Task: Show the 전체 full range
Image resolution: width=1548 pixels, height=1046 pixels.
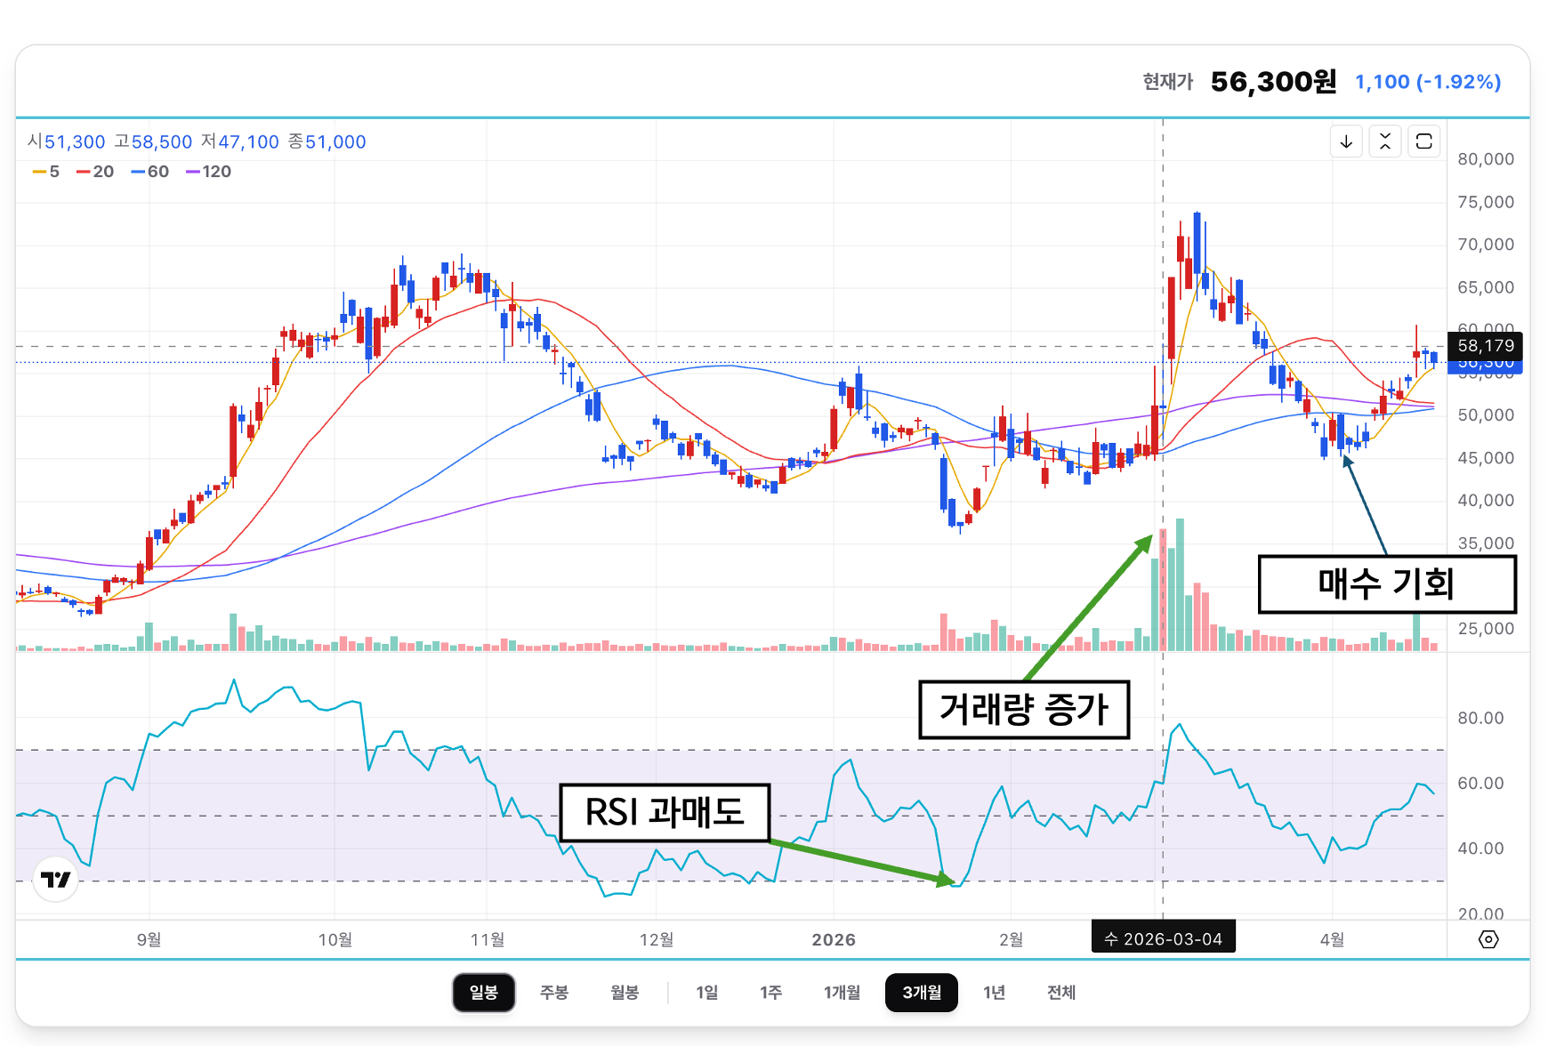Action: click(1061, 993)
